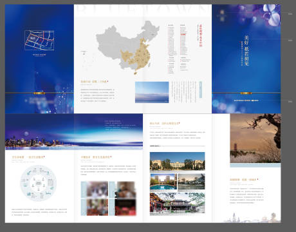
Task: Click the night city skyline banner image
Action: point(74,131)
